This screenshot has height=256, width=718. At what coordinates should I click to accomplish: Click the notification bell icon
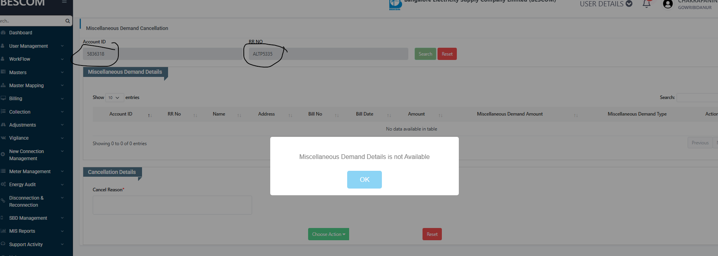coord(646,4)
